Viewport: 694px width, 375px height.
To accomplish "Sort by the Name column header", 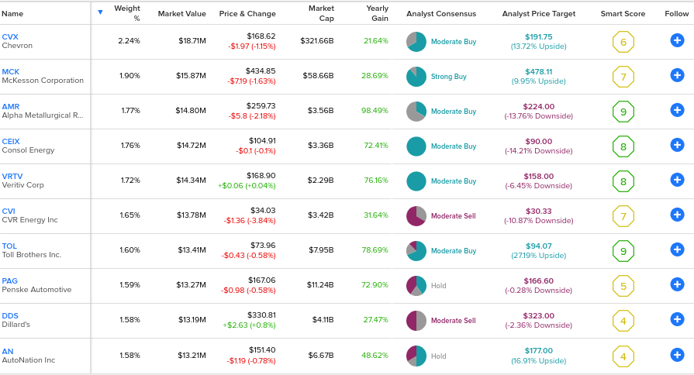I will (x=12, y=14).
